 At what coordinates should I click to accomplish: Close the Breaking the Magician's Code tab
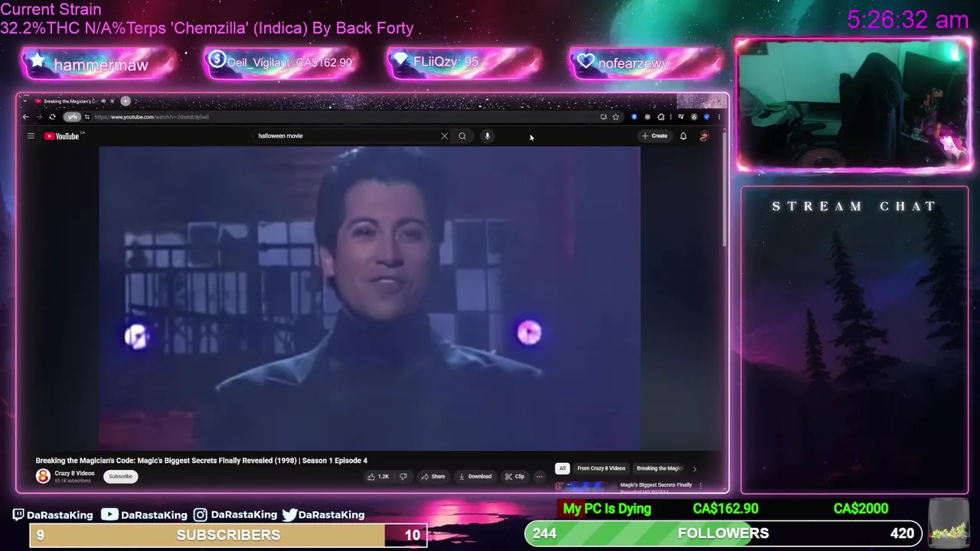click(112, 101)
